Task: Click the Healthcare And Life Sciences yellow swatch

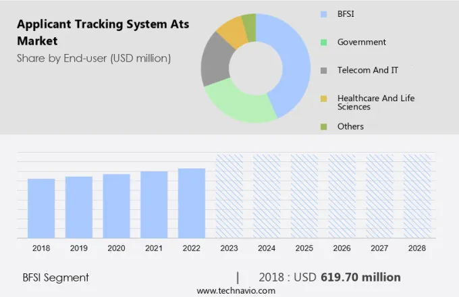Action: [323, 99]
